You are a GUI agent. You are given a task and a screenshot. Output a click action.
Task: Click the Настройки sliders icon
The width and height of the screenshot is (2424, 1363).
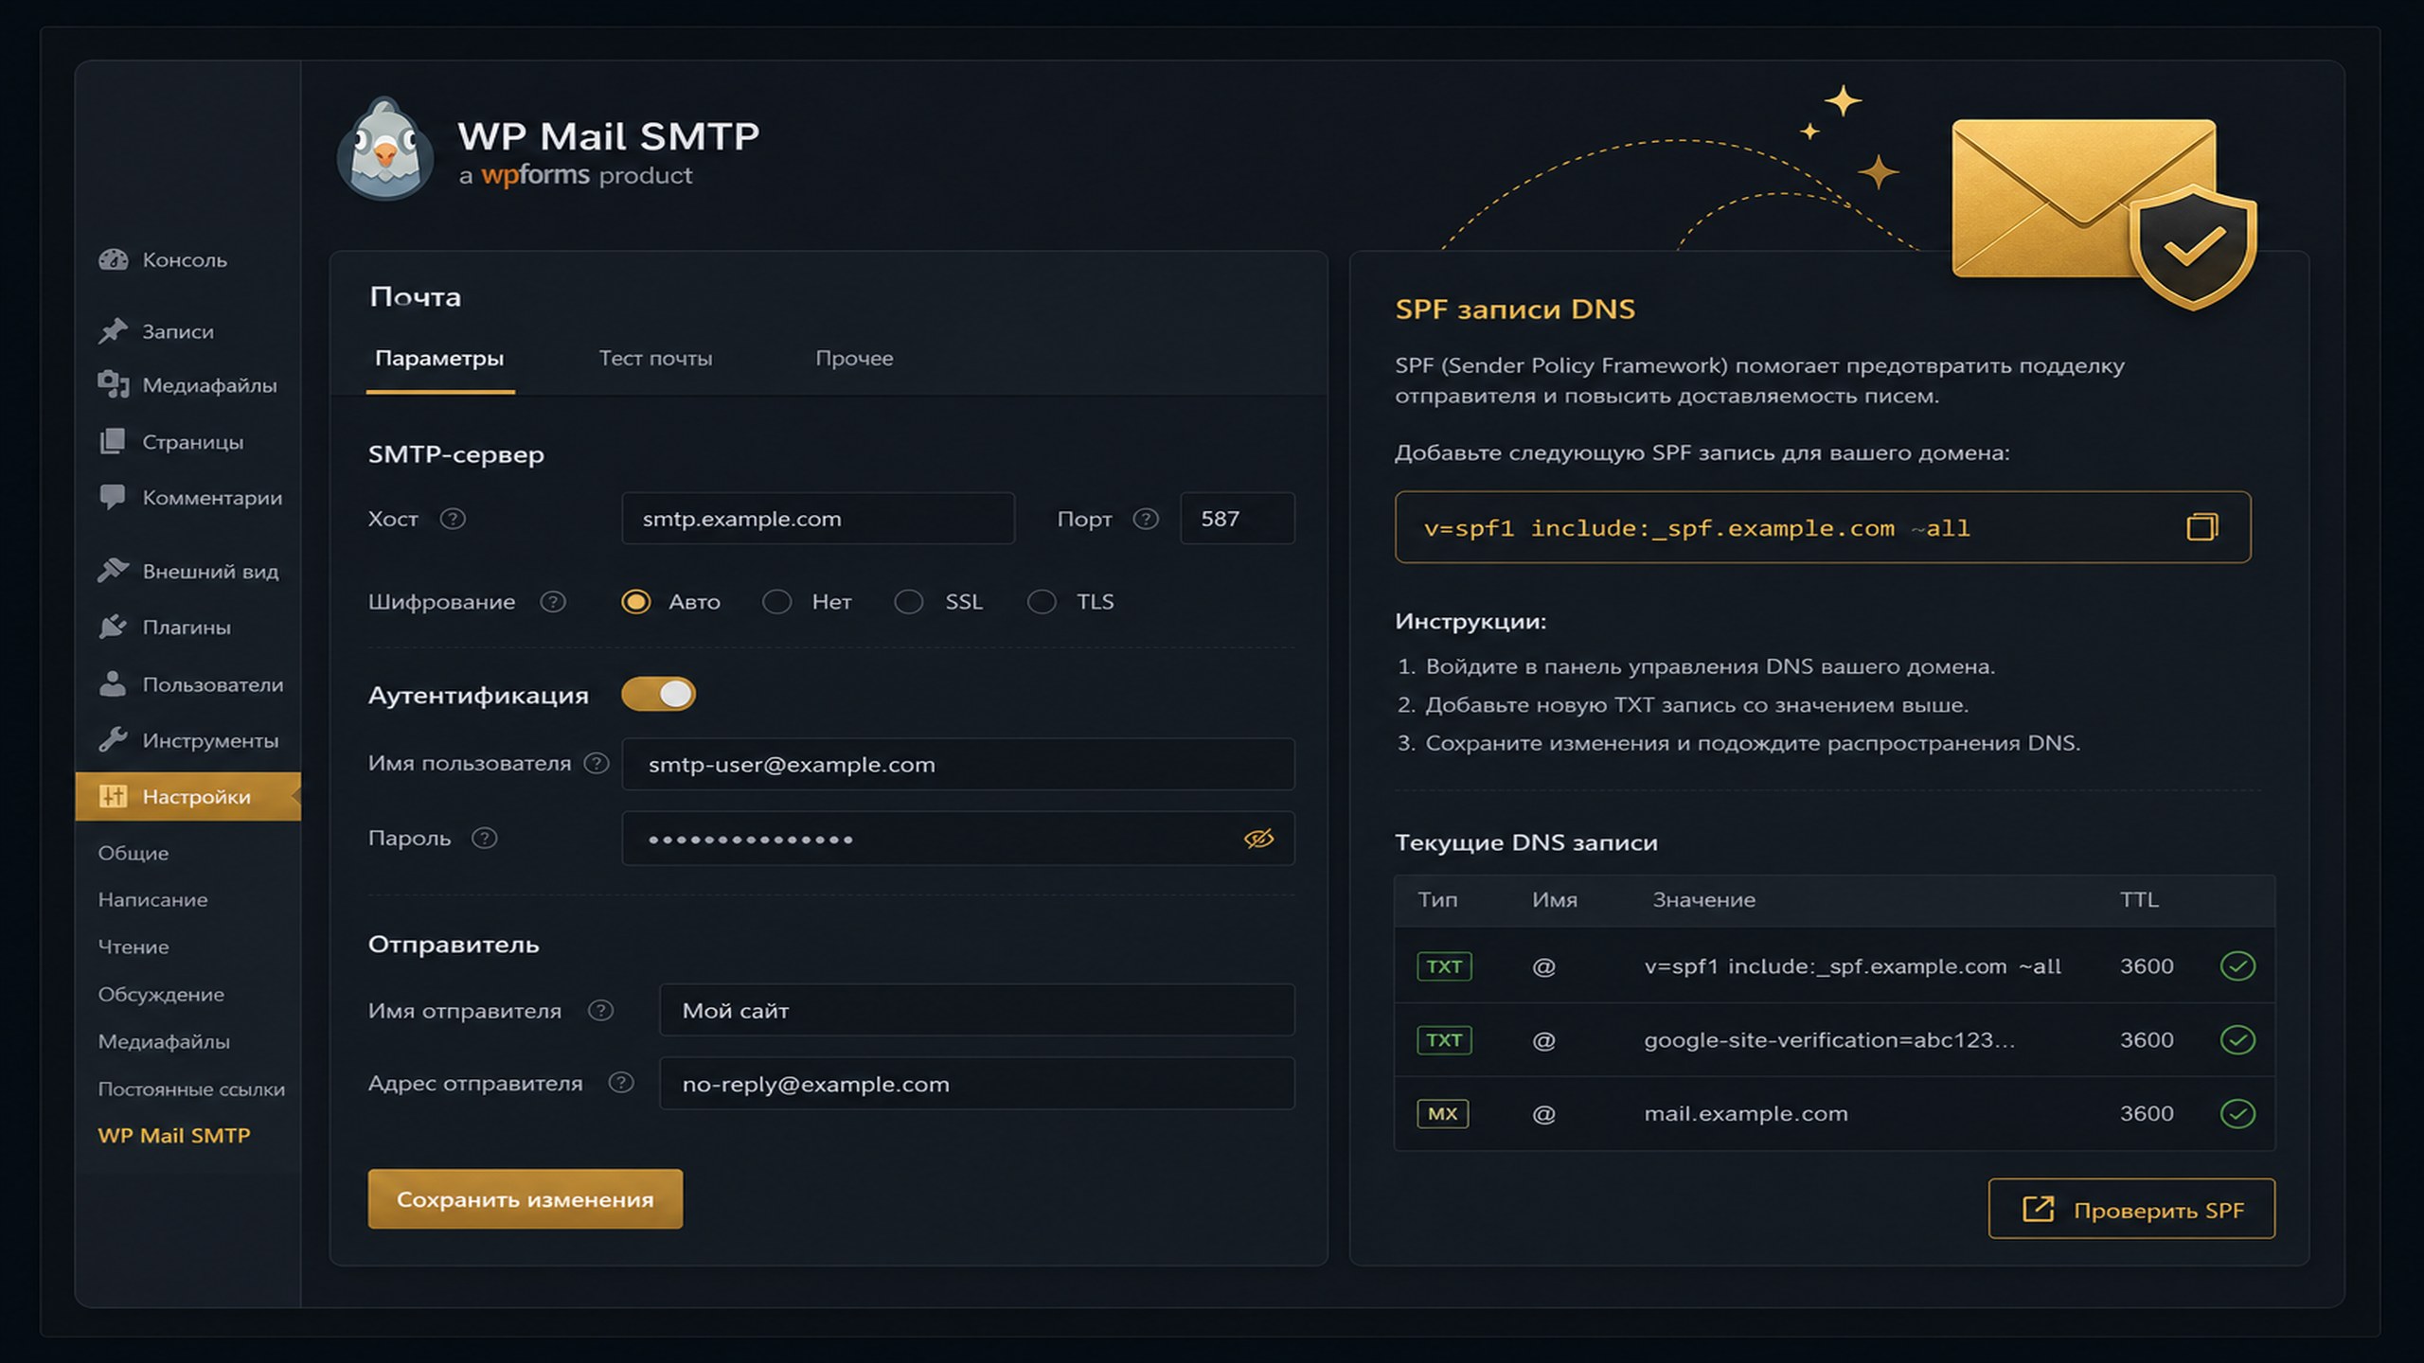[x=113, y=796]
